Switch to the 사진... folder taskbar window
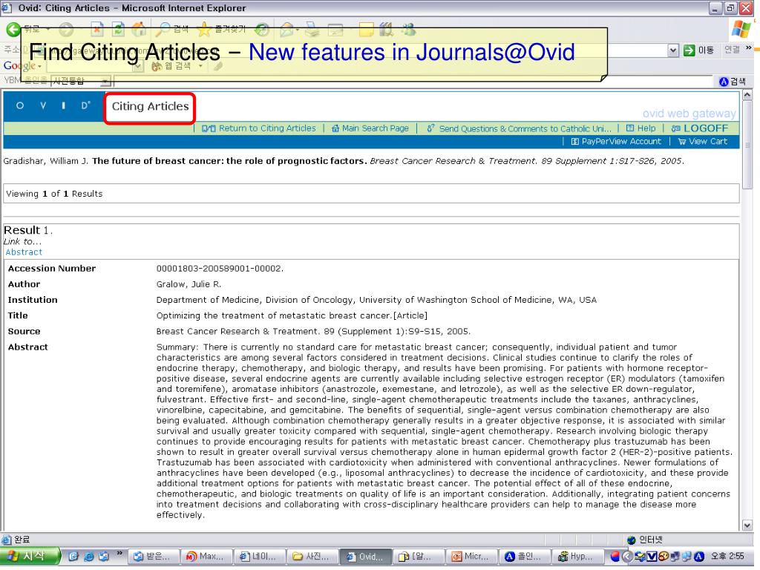This screenshot has height=570, width=760. coord(312,557)
